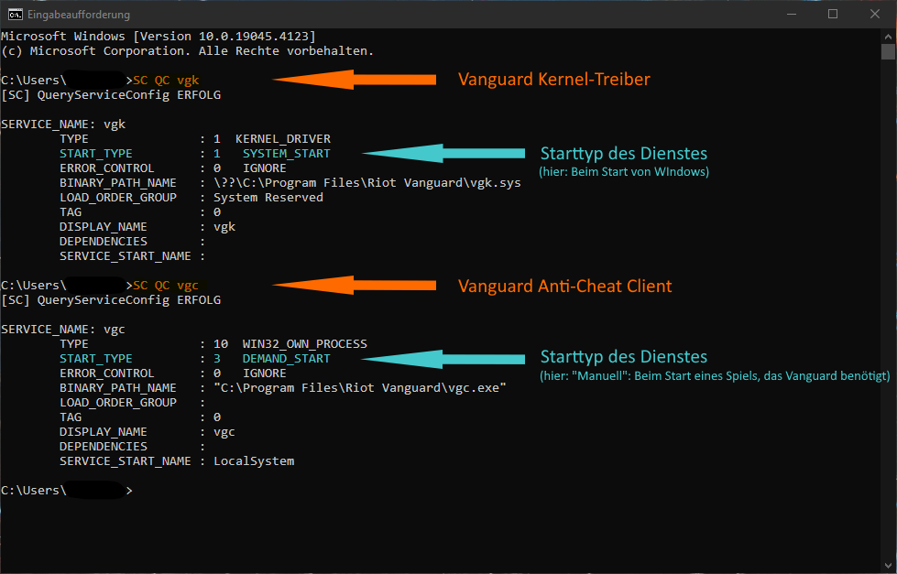The image size is (897, 574).
Task: Click the scrollbar down arrow
Action: point(888,566)
